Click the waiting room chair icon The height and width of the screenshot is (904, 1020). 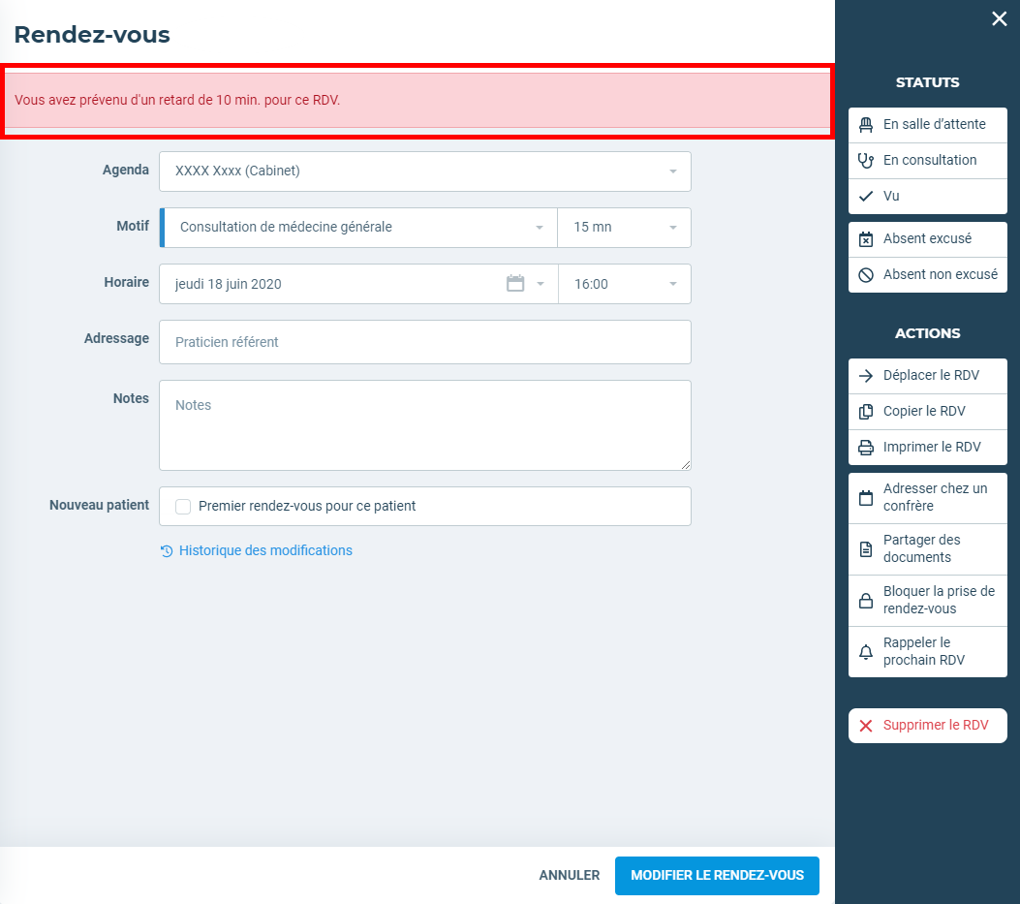tap(866, 125)
